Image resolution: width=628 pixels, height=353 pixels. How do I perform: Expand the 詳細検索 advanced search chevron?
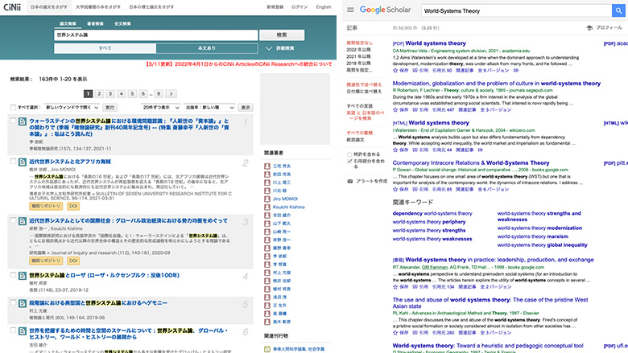269,48
